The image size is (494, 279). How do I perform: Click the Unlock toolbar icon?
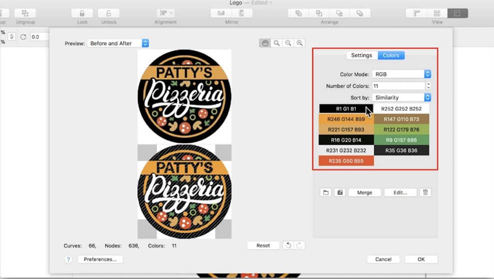(109, 13)
